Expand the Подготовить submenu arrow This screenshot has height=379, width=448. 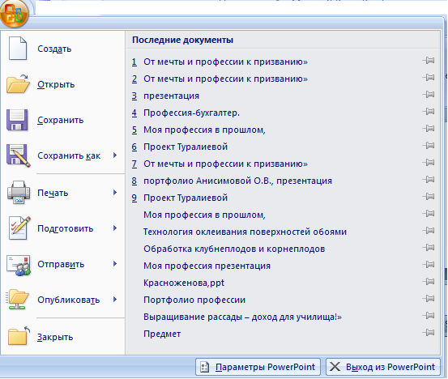pyautogui.click(x=115, y=228)
